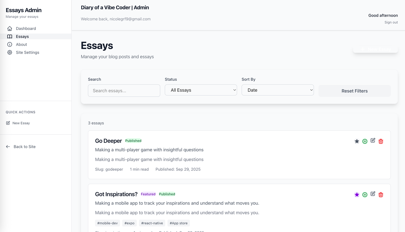The width and height of the screenshot is (405, 232).
Task: Click the Dashboard home icon in sidebar
Action: [x=10, y=29]
